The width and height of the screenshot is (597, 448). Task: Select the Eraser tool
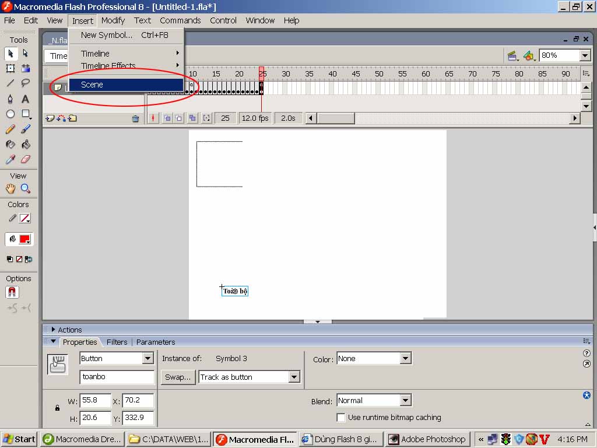[26, 159]
